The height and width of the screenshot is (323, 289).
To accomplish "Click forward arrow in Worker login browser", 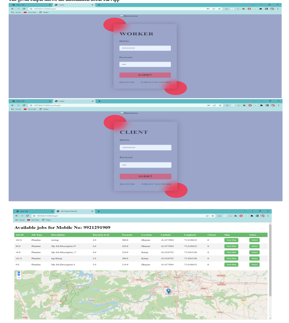I will pos(18,9).
